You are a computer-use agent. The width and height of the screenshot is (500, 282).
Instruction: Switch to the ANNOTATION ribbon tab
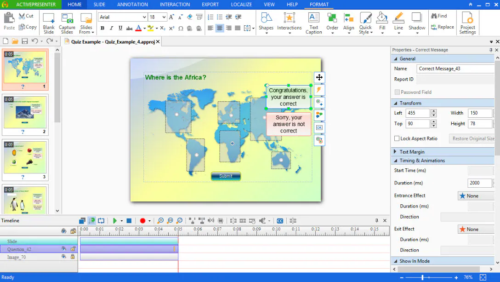[132, 5]
